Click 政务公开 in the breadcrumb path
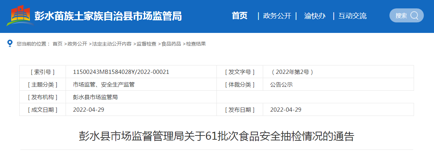The height and width of the screenshot is (153, 434). (x=77, y=44)
